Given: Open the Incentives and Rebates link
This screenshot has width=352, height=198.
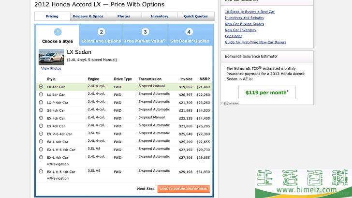Looking at the screenshot, I should pos(244,18).
